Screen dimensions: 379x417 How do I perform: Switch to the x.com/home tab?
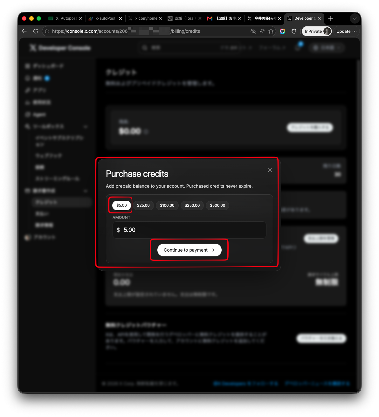pos(145,18)
